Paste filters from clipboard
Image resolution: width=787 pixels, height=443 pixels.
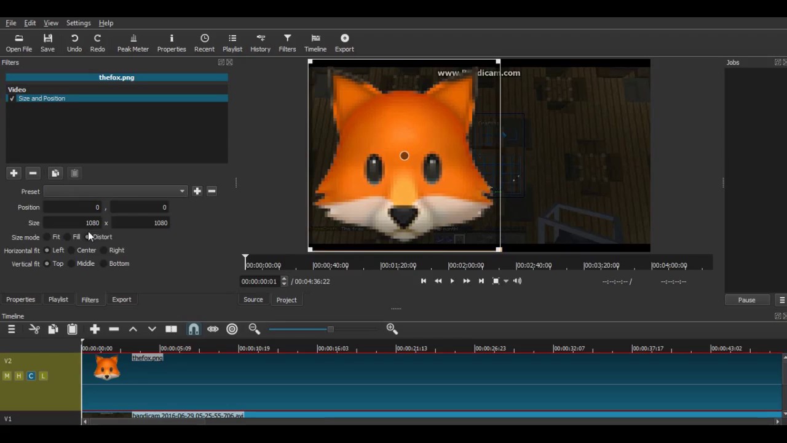coord(74,174)
